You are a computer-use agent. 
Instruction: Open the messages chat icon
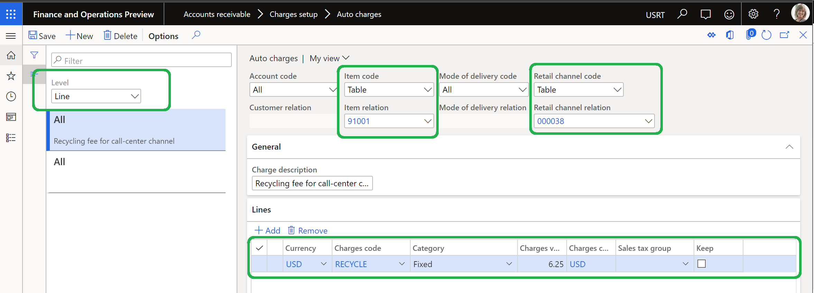point(705,14)
